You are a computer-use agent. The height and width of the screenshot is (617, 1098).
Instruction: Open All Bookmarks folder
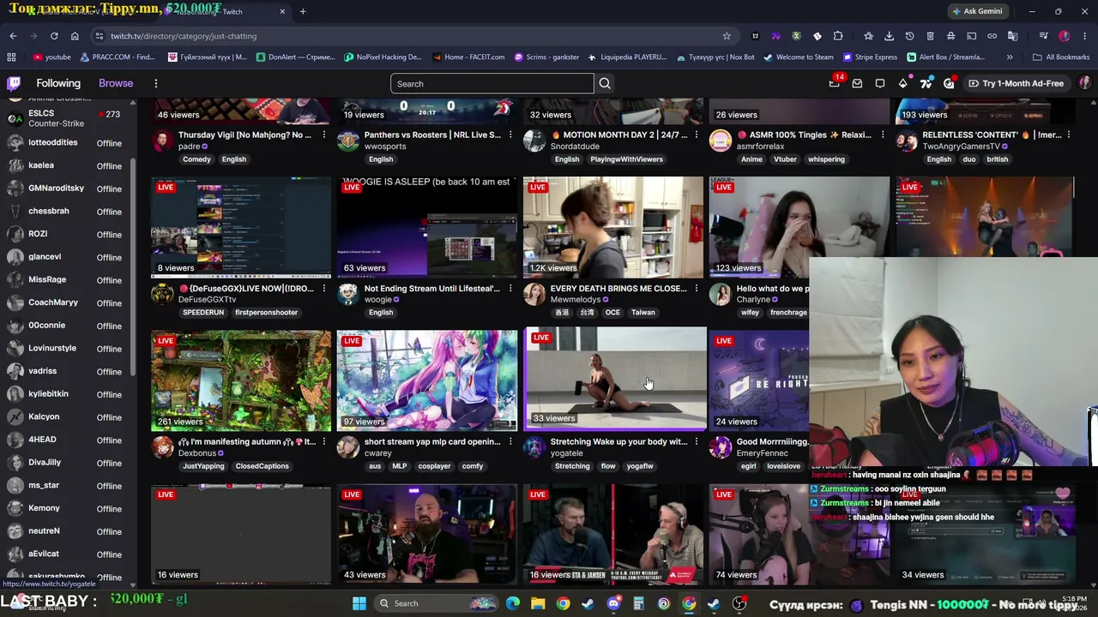[1061, 57]
